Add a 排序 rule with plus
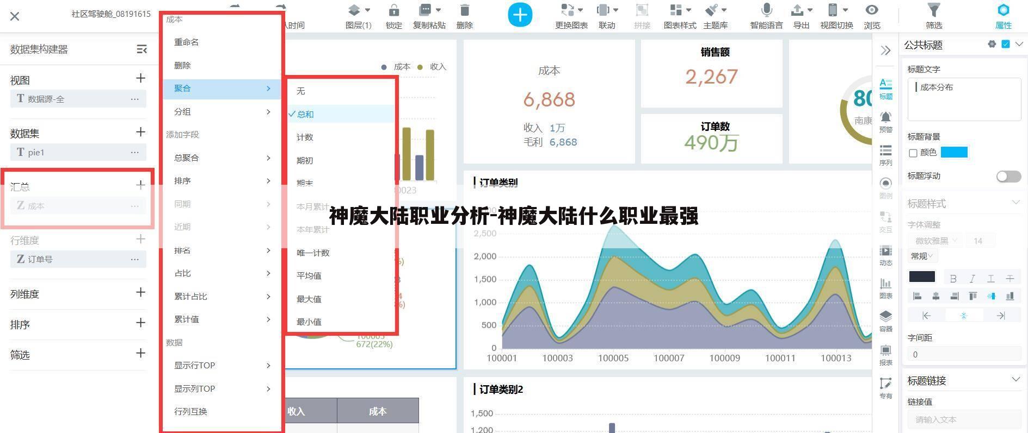Screen dimensions: 1028x433 (140, 323)
